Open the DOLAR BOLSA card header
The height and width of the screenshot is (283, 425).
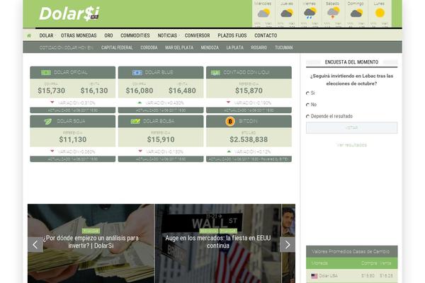pyautogui.click(x=161, y=121)
